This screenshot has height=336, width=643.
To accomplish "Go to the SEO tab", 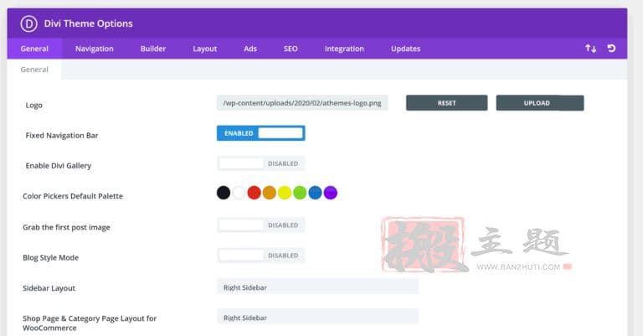I will (291, 49).
